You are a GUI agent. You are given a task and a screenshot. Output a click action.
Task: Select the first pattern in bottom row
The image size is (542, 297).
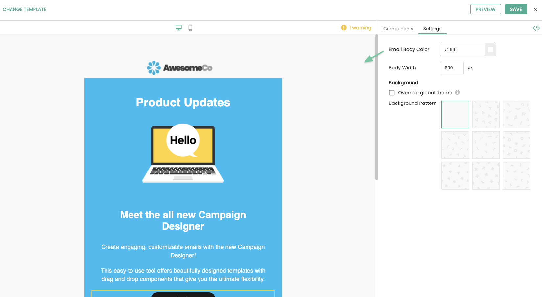pyautogui.click(x=455, y=175)
